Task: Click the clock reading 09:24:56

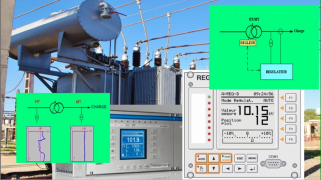Action: pyautogui.click(x=263, y=94)
